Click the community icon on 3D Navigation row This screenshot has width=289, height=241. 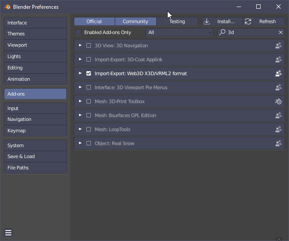pyautogui.click(x=279, y=45)
